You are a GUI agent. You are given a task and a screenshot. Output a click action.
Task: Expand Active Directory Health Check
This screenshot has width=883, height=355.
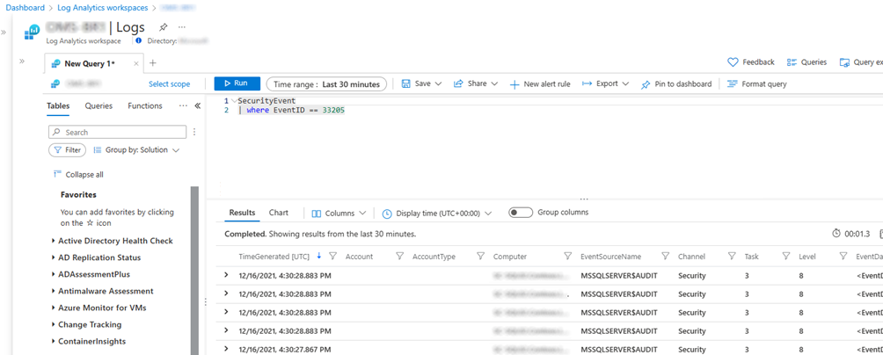[x=113, y=241]
